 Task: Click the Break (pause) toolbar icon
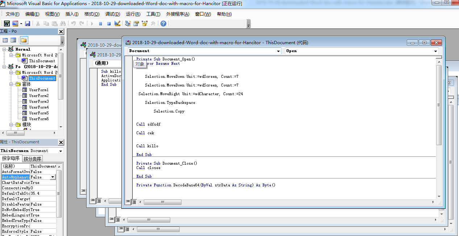click(100, 24)
